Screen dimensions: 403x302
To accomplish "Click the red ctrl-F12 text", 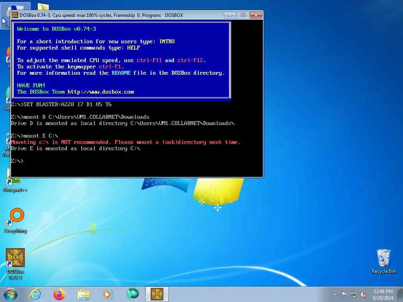I will coord(190,60).
